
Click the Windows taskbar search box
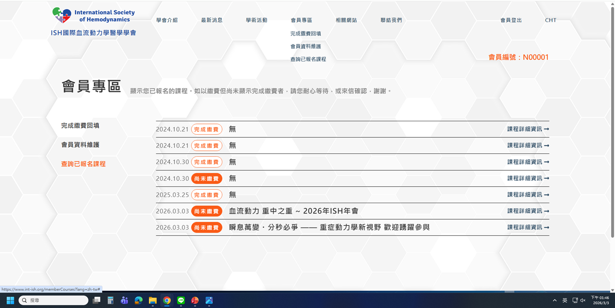coord(54,300)
